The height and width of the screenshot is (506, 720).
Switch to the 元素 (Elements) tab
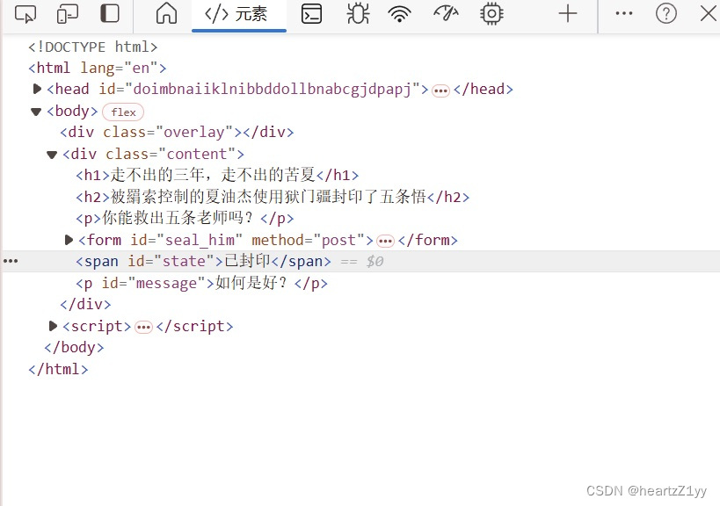(239, 15)
